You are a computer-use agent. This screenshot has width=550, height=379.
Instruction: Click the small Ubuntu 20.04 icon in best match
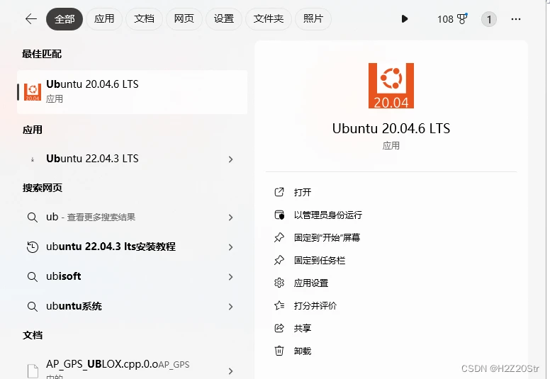[33, 92]
